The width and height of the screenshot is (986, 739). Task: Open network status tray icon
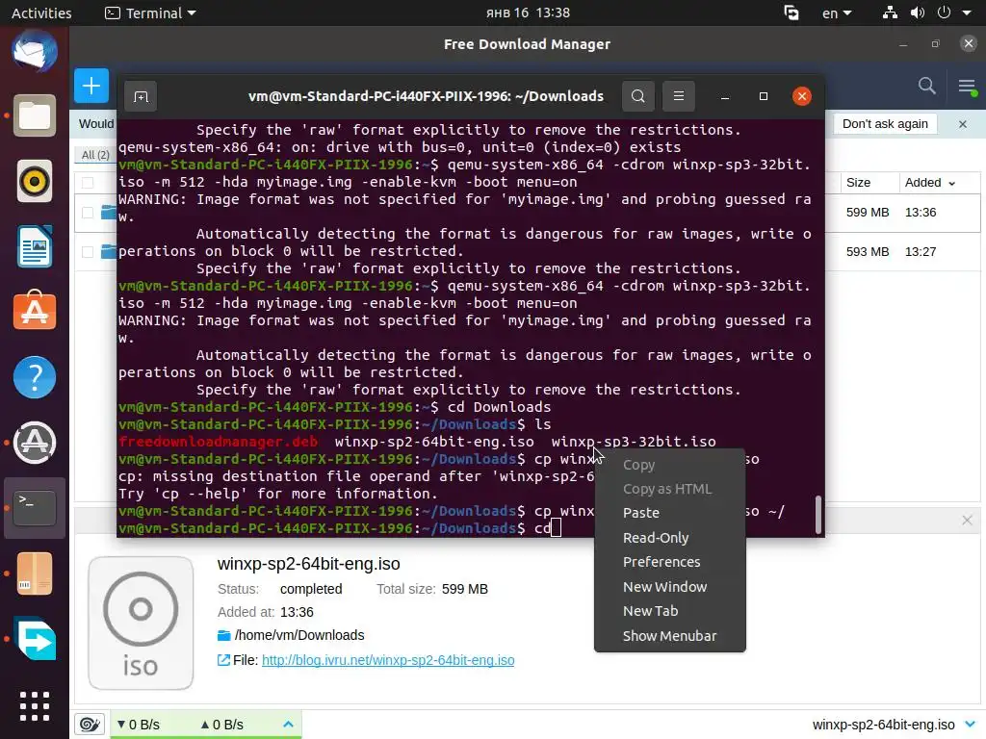click(890, 13)
